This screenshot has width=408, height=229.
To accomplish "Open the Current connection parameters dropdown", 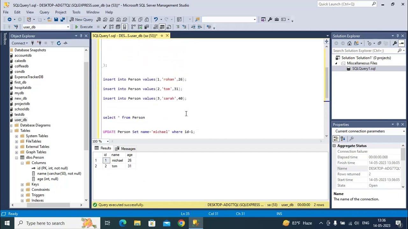I will 404,131.
